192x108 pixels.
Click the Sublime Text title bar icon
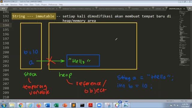1,1
